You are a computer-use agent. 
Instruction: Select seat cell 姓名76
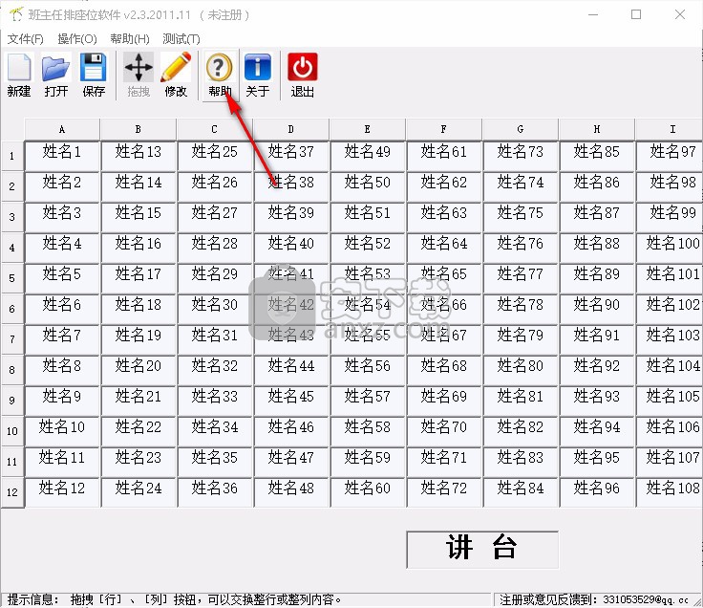520,248
